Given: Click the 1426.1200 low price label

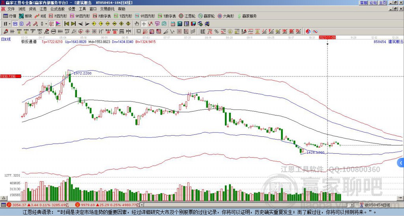Looking at the screenshot, I should 315,153.
